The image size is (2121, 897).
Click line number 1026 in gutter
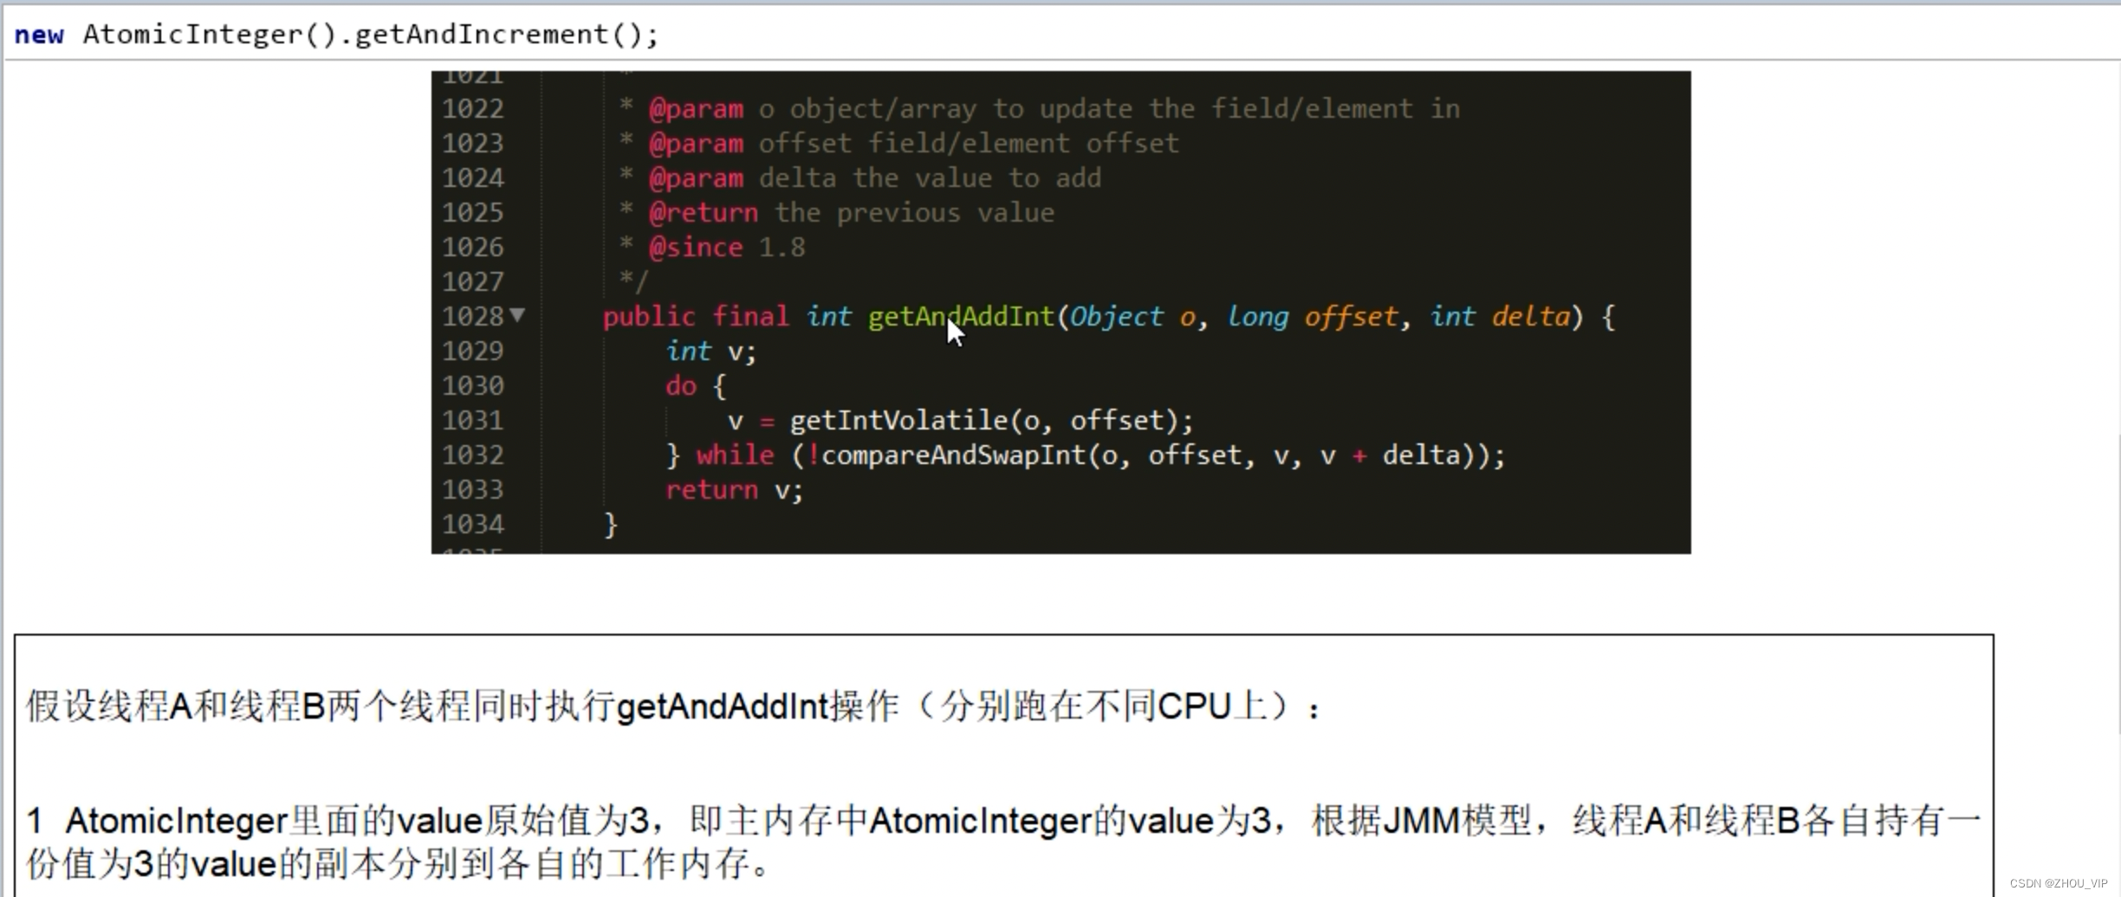pos(473,247)
